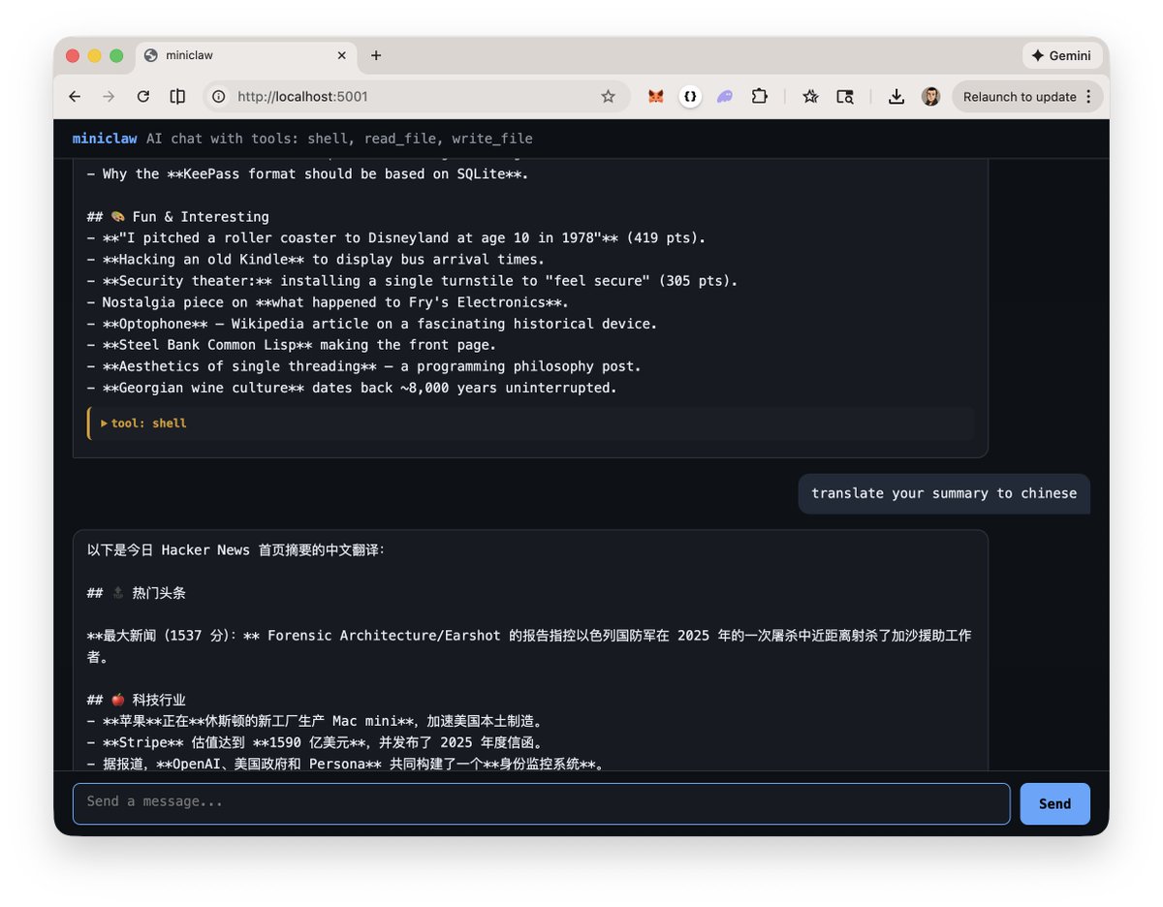Click the Security theater turnstile line
The width and height of the screenshot is (1163, 907).
pyautogui.click(x=412, y=281)
